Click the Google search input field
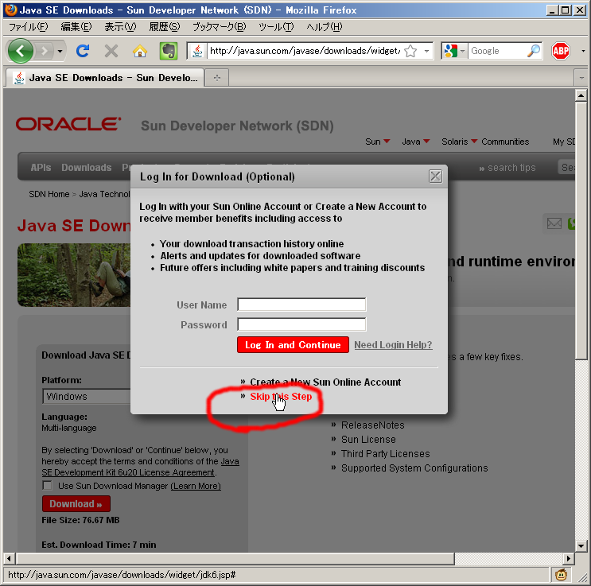Viewport: 591px width, 586px height. click(497, 51)
